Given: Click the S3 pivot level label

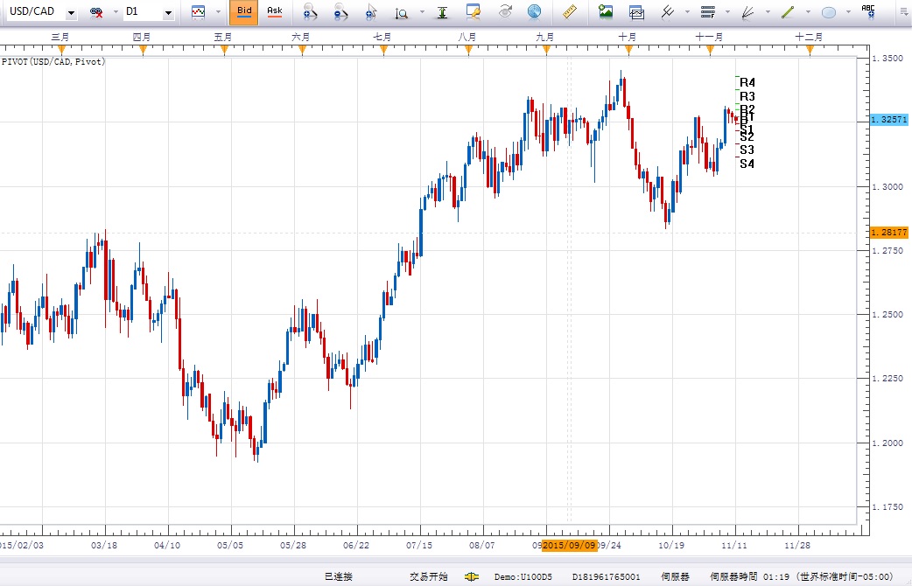Looking at the screenshot, I should [747, 150].
